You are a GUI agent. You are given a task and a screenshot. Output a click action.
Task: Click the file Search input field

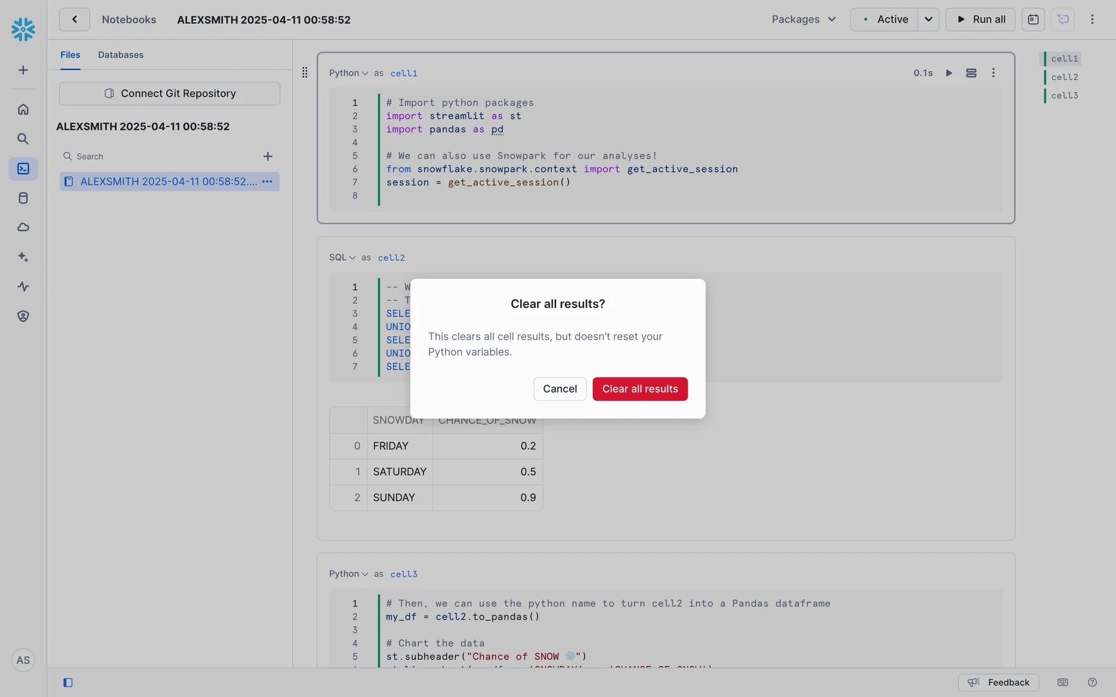tap(163, 156)
